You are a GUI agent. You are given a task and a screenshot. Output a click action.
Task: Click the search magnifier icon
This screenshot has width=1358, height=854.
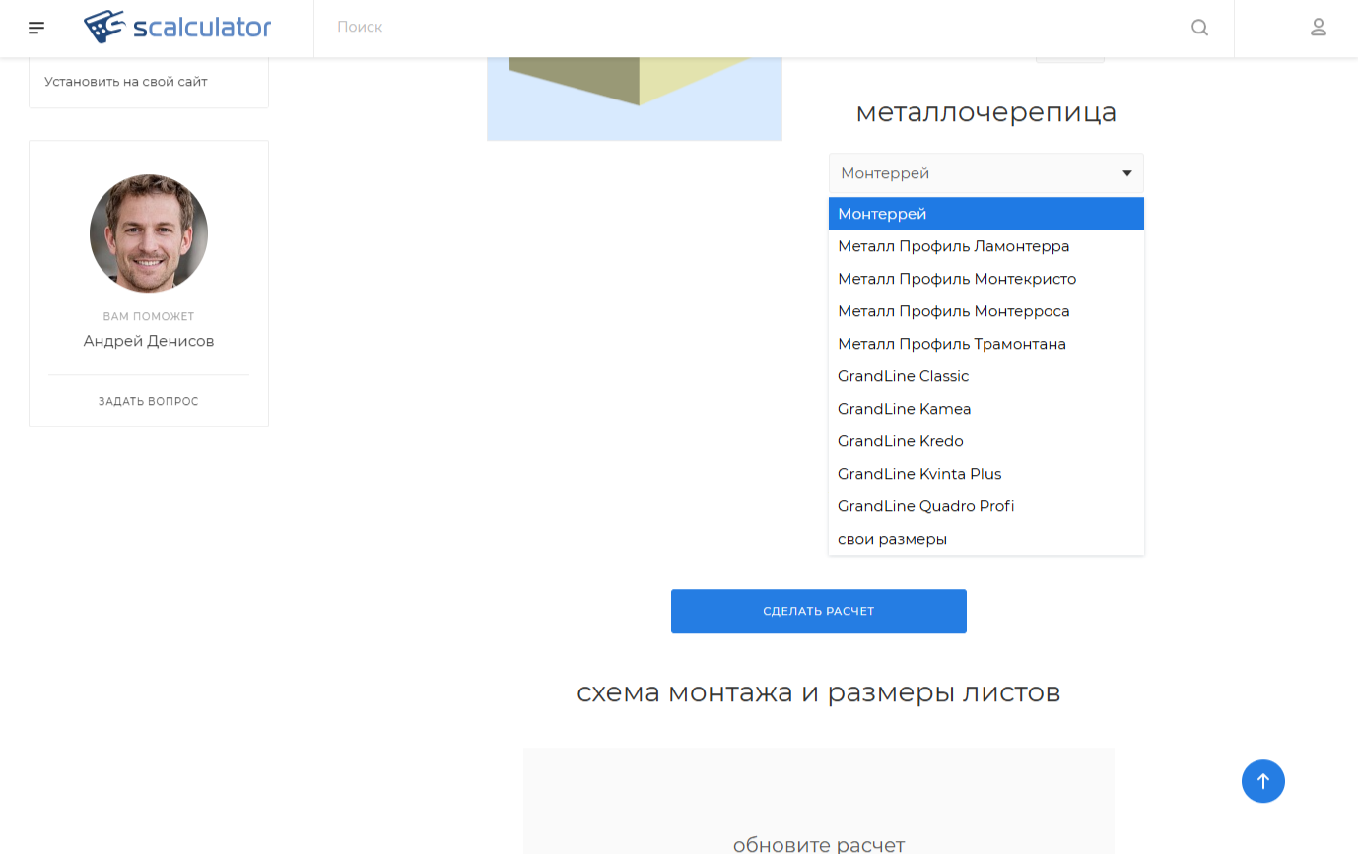pos(1199,28)
